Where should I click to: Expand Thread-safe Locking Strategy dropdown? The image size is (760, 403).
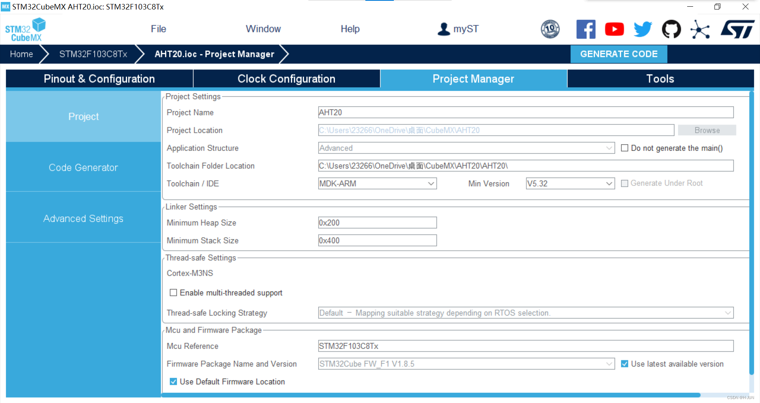click(x=526, y=313)
